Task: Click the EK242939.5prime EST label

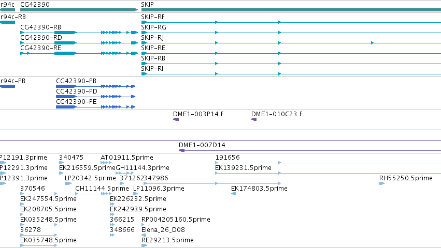Action: 138,210
